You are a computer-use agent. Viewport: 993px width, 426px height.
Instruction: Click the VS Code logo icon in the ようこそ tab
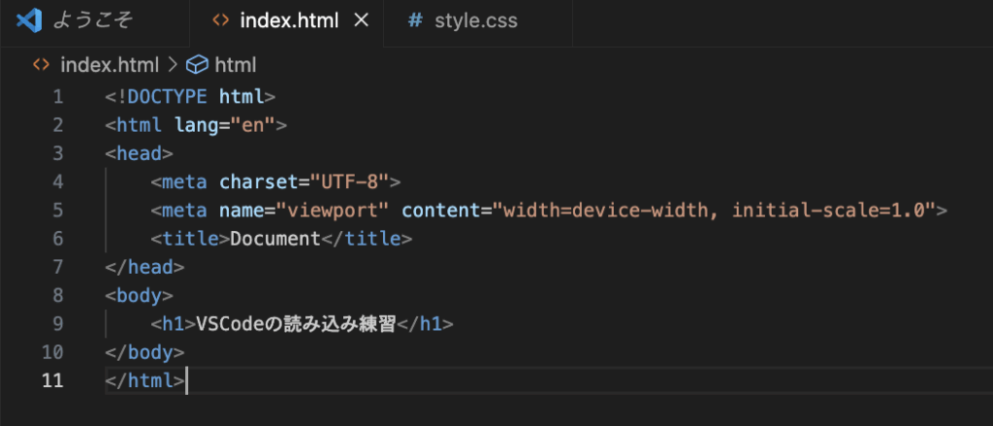tap(29, 21)
